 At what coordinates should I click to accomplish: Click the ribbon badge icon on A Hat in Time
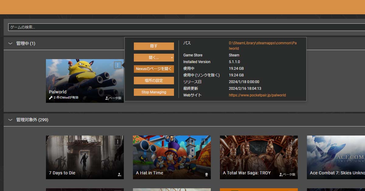coord(207,175)
